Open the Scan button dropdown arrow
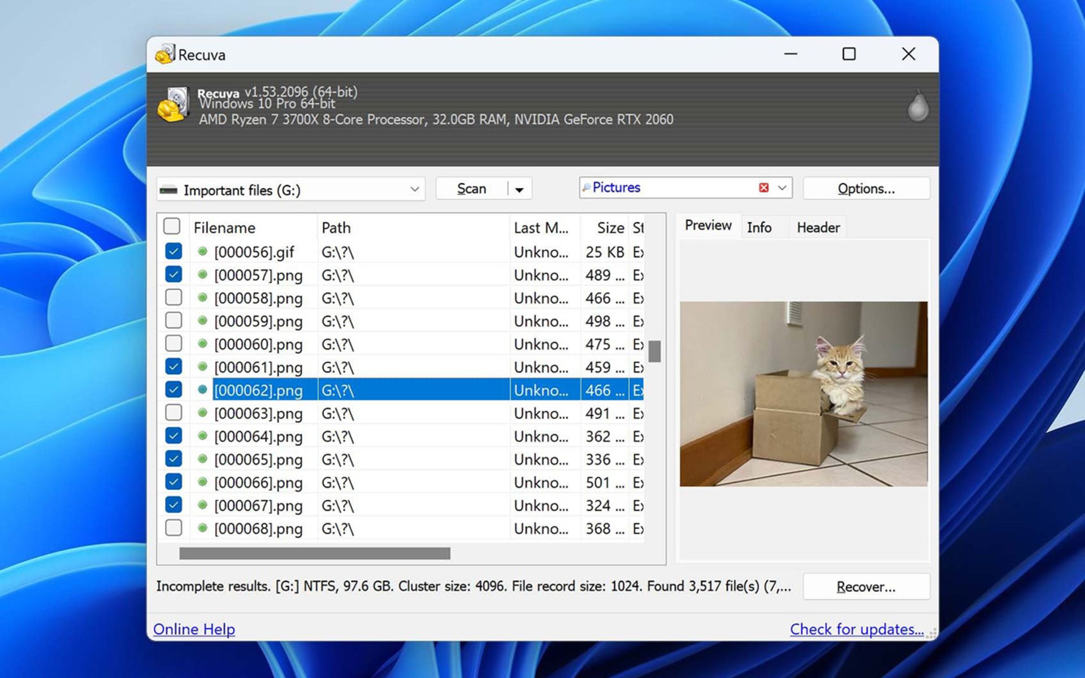Screen dimensions: 1085x678 click(x=519, y=189)
